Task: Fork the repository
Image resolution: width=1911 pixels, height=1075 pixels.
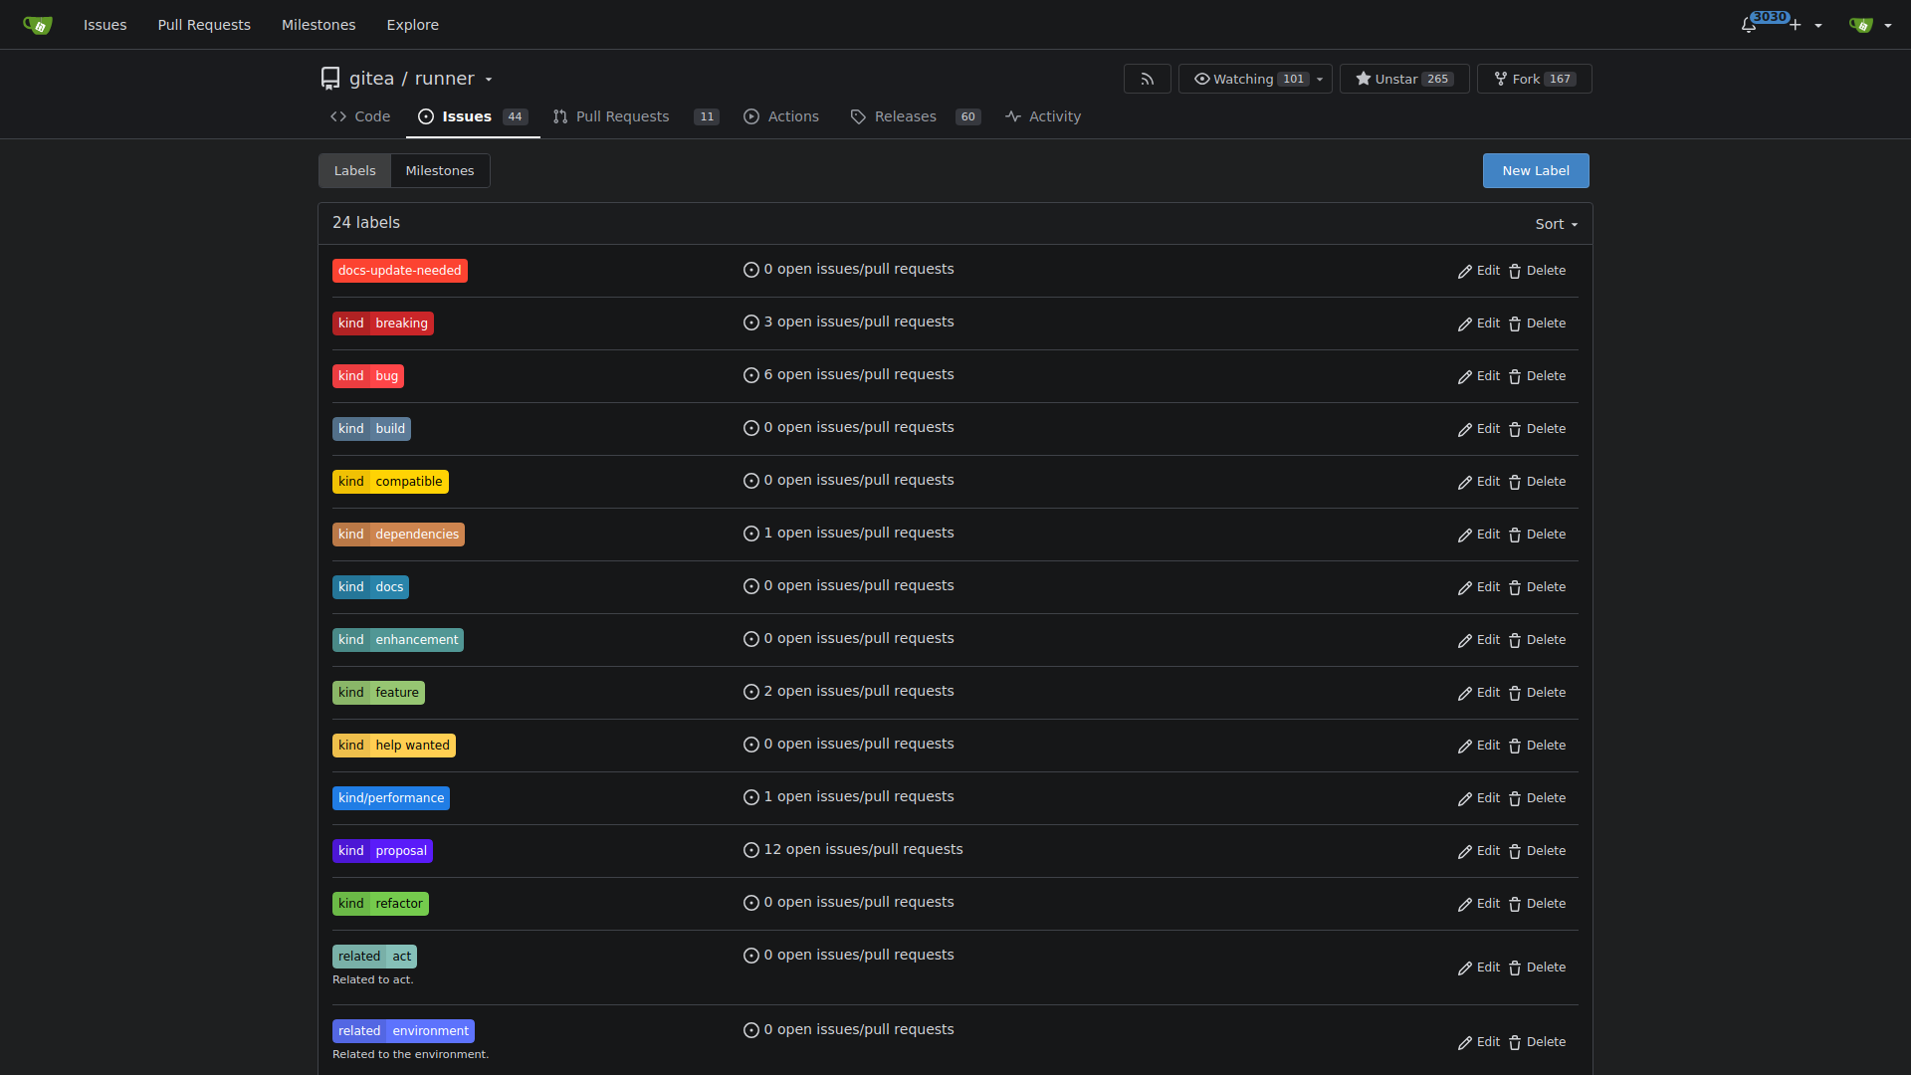Action: [1534, 79]
